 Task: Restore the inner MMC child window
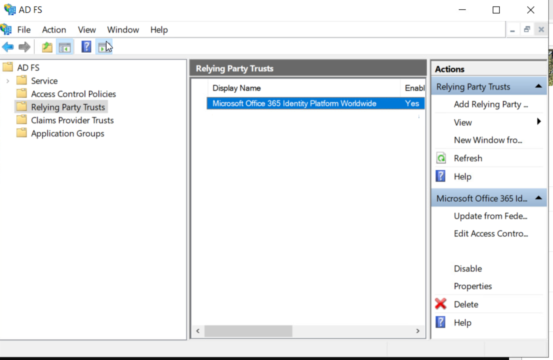tap(527, 30)
